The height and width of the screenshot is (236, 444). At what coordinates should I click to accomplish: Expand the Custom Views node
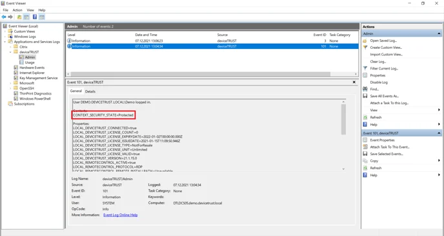[5, 32]
